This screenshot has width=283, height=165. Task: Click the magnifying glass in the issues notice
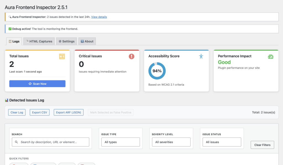click(10, 17)
